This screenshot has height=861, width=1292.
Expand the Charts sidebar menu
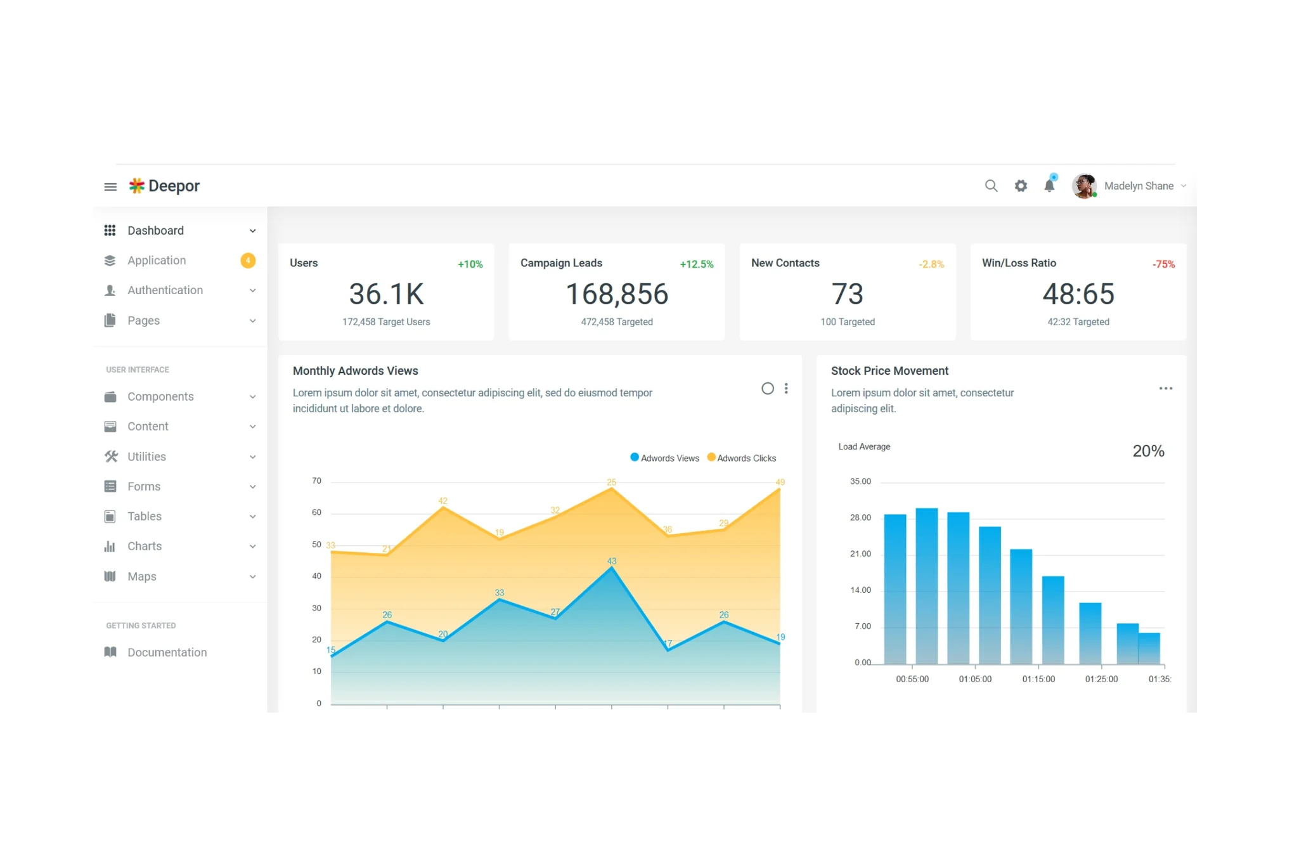pos(145,547)
